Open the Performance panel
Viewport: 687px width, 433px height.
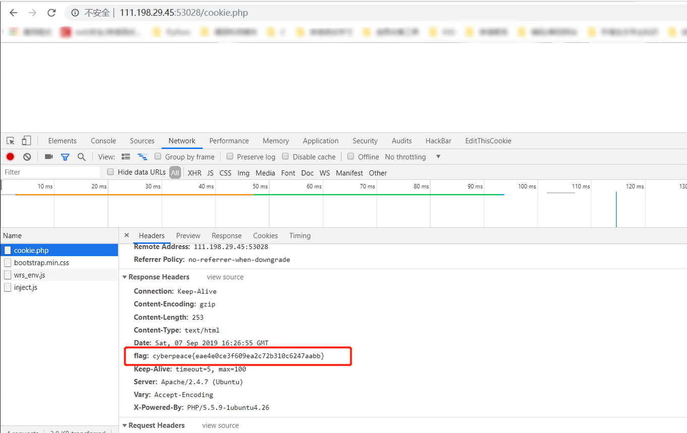tap(229, 141)
